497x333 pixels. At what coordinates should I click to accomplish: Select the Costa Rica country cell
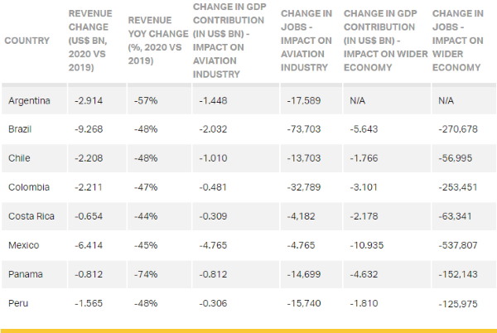coord(31,216)
